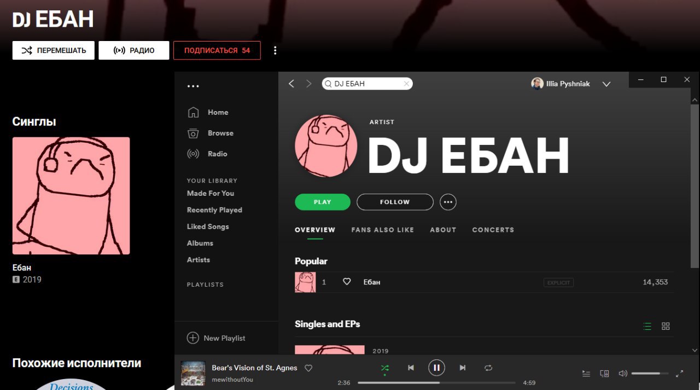Open the connect to a device icon
This screenshot has height=390, width=700.
tap(604, 374)
